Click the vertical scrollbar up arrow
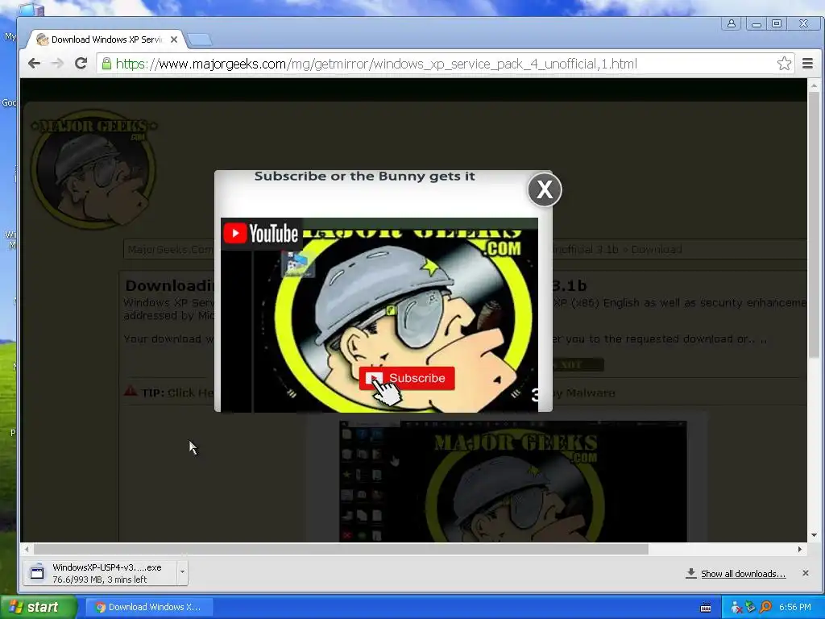 [814, 85]
